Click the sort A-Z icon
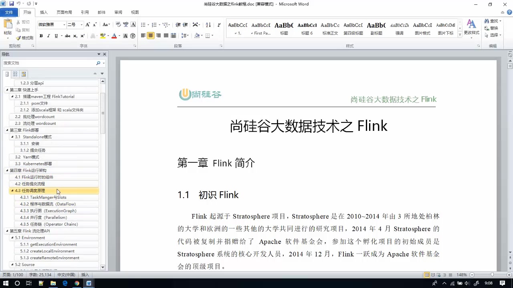The width and height of the screenshot is (513, 288). tap(208, 25)
